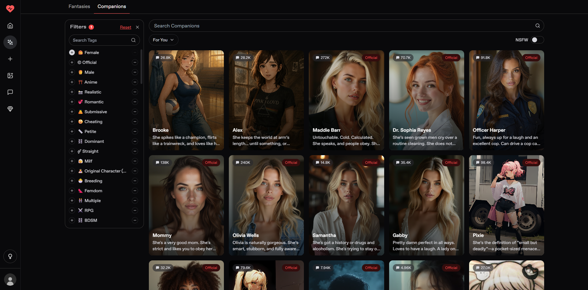Viewport: 588px width, 290px height.
Task: Click the 240K chat count on Olivia Wells
Action: pyautogui.click(x=243, y=163)
